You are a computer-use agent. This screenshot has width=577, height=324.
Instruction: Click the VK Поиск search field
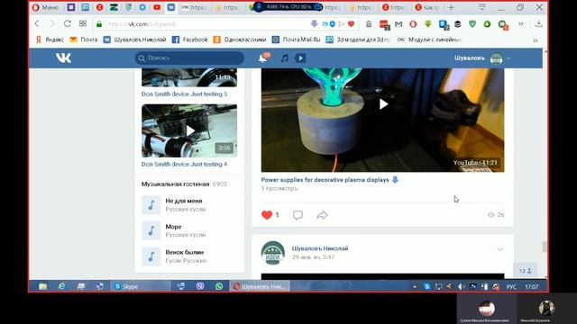189,58
